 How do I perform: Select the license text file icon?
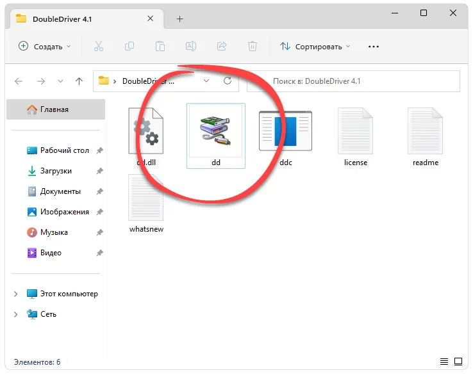(x=355, y=131)
